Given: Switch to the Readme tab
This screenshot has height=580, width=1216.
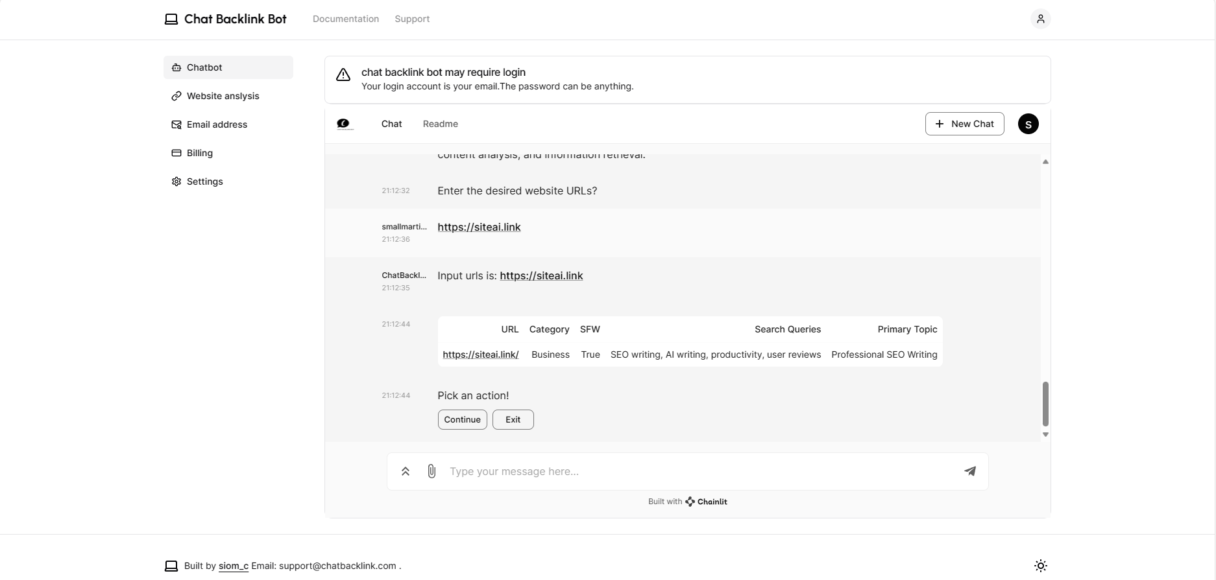Looking at the screenshot, I should tap(441, 124).
